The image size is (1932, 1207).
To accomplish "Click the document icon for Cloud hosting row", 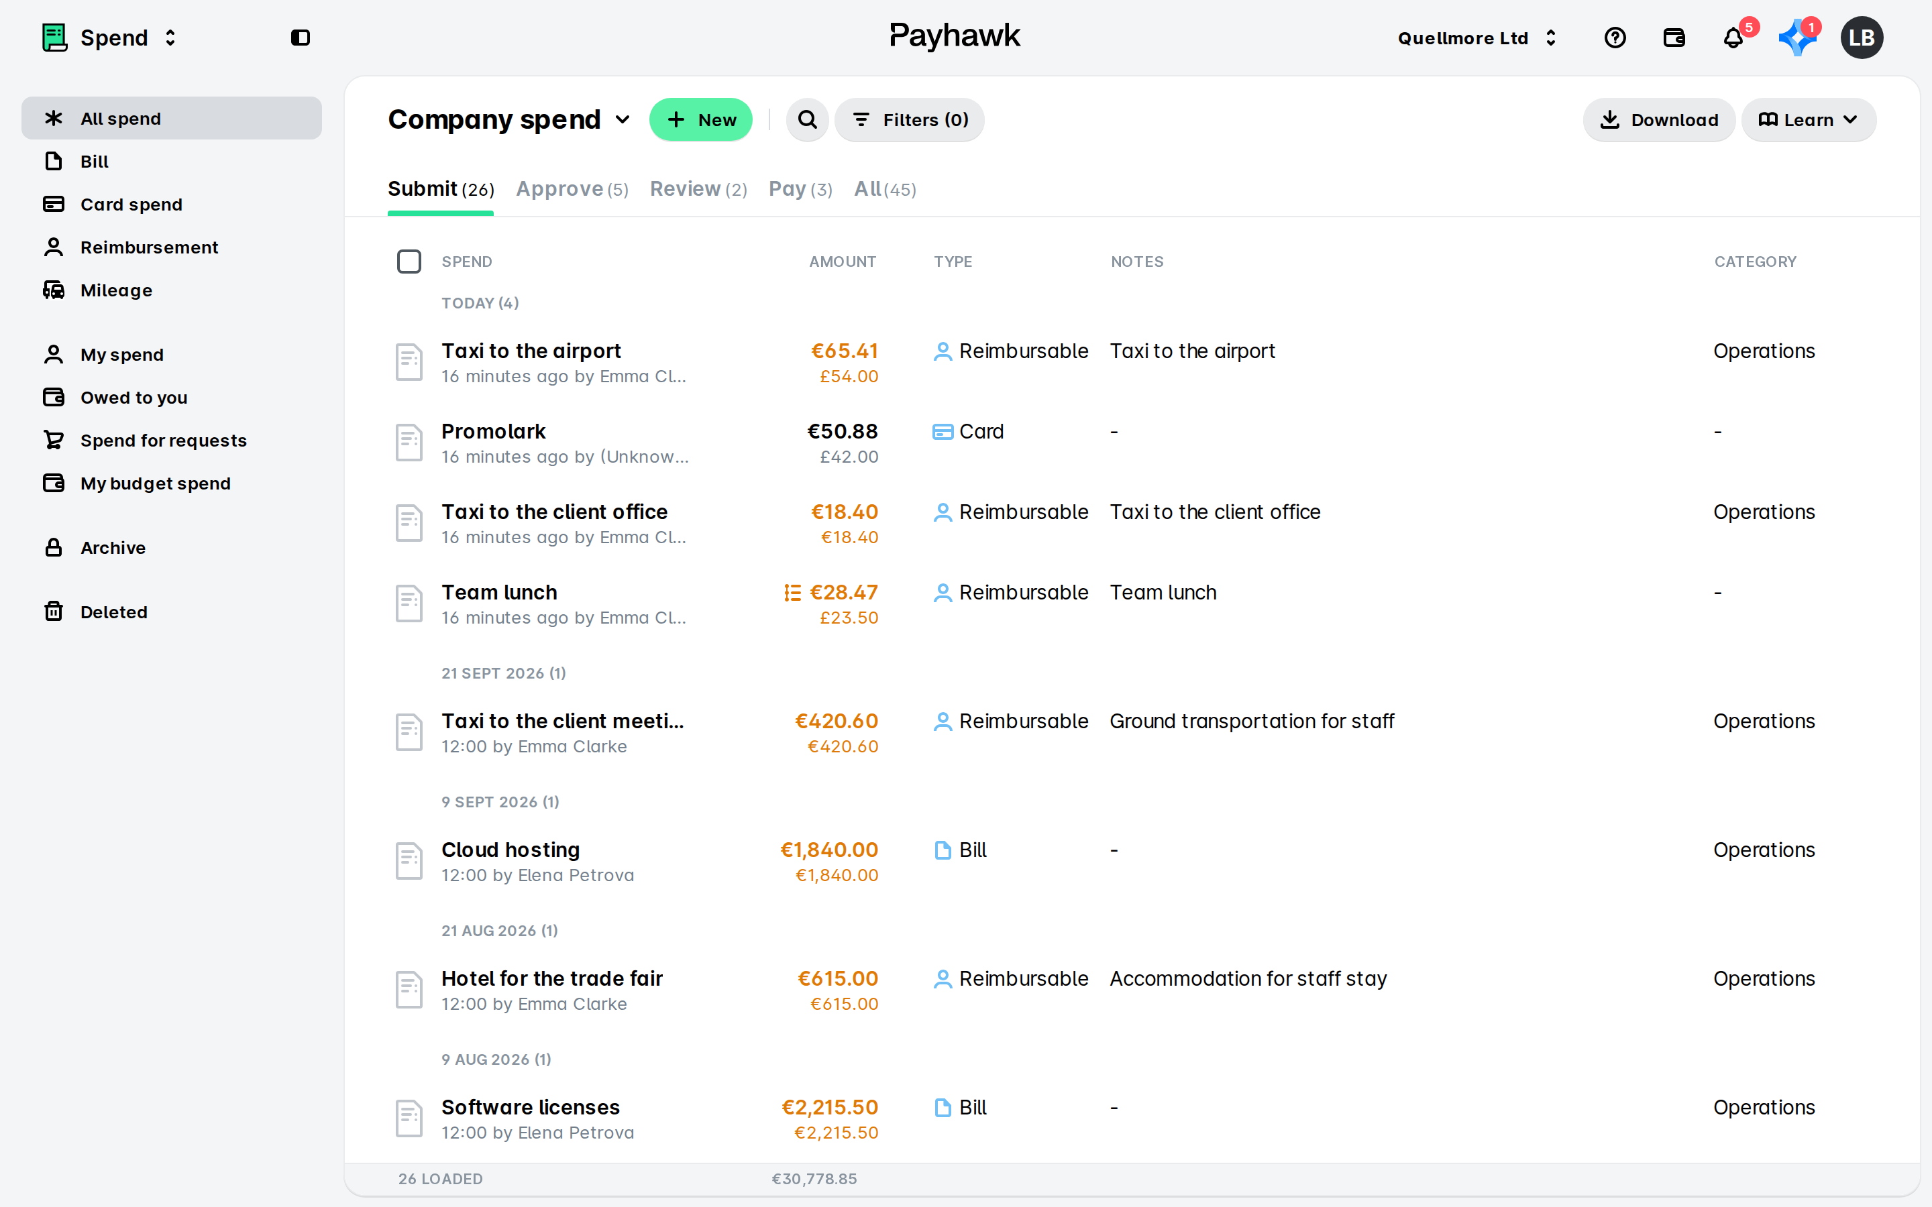I will tap(409, 860).
